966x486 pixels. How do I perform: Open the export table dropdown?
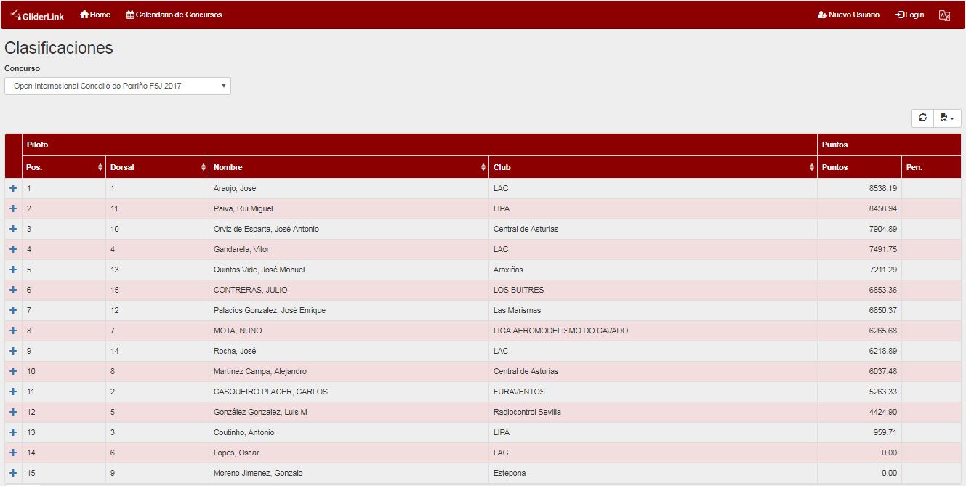tap(947, 118)
